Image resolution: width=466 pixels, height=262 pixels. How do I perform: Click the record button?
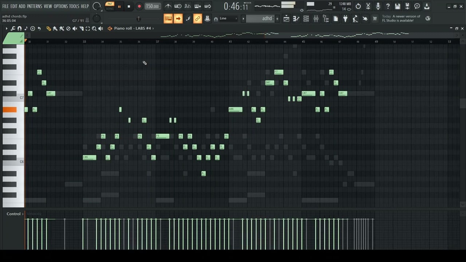(x=139, y=6)
